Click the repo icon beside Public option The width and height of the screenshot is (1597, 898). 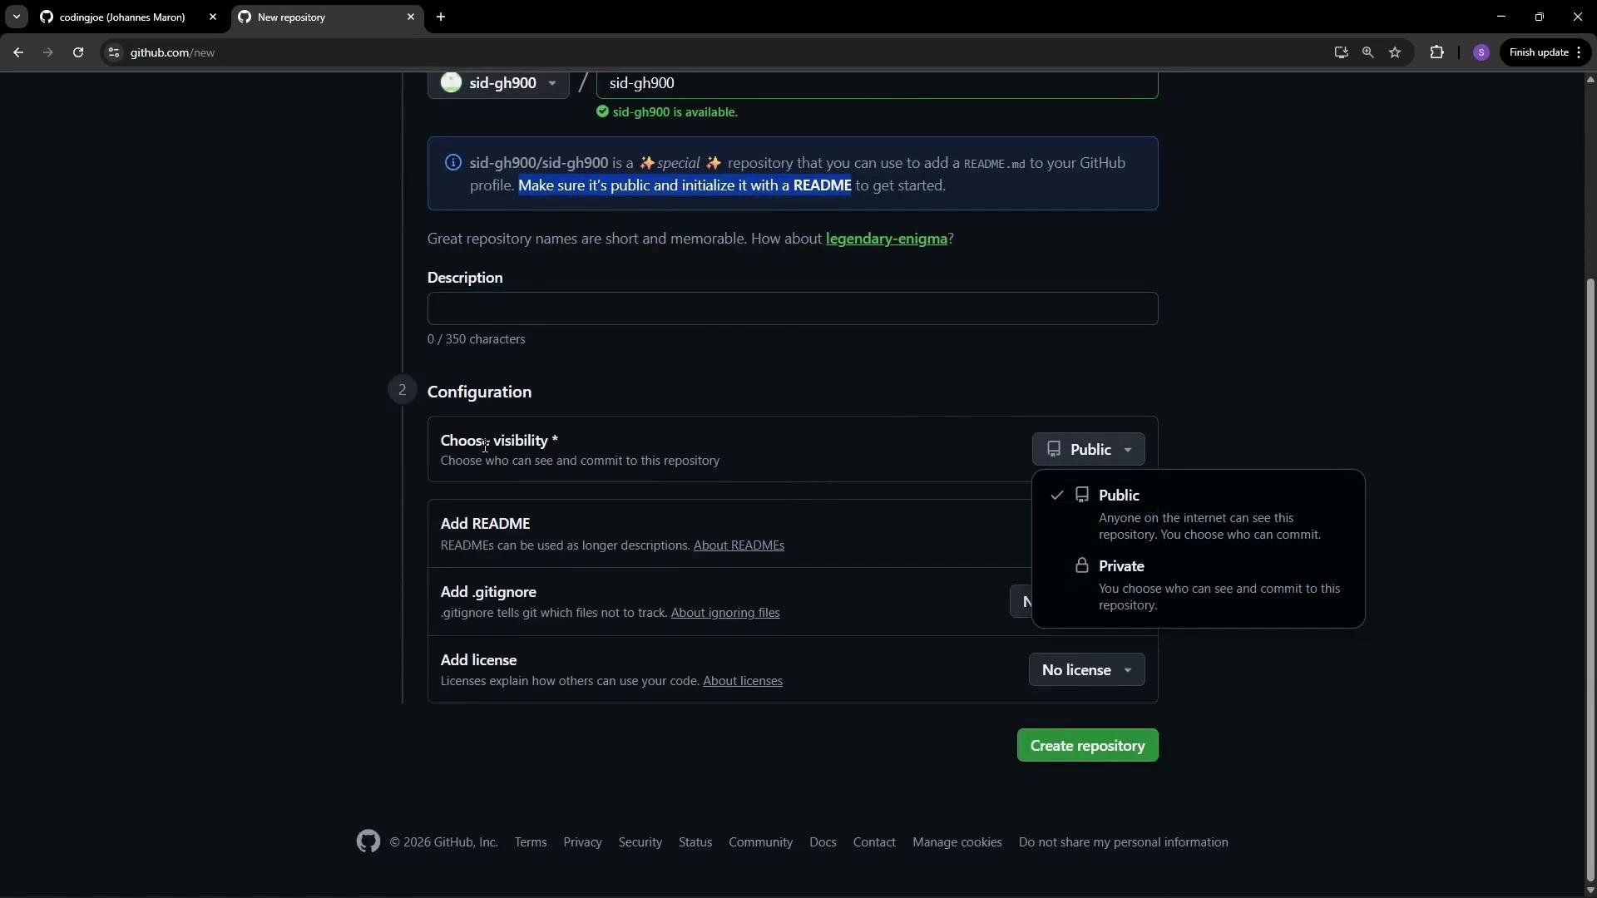[x=1082, y=496]
